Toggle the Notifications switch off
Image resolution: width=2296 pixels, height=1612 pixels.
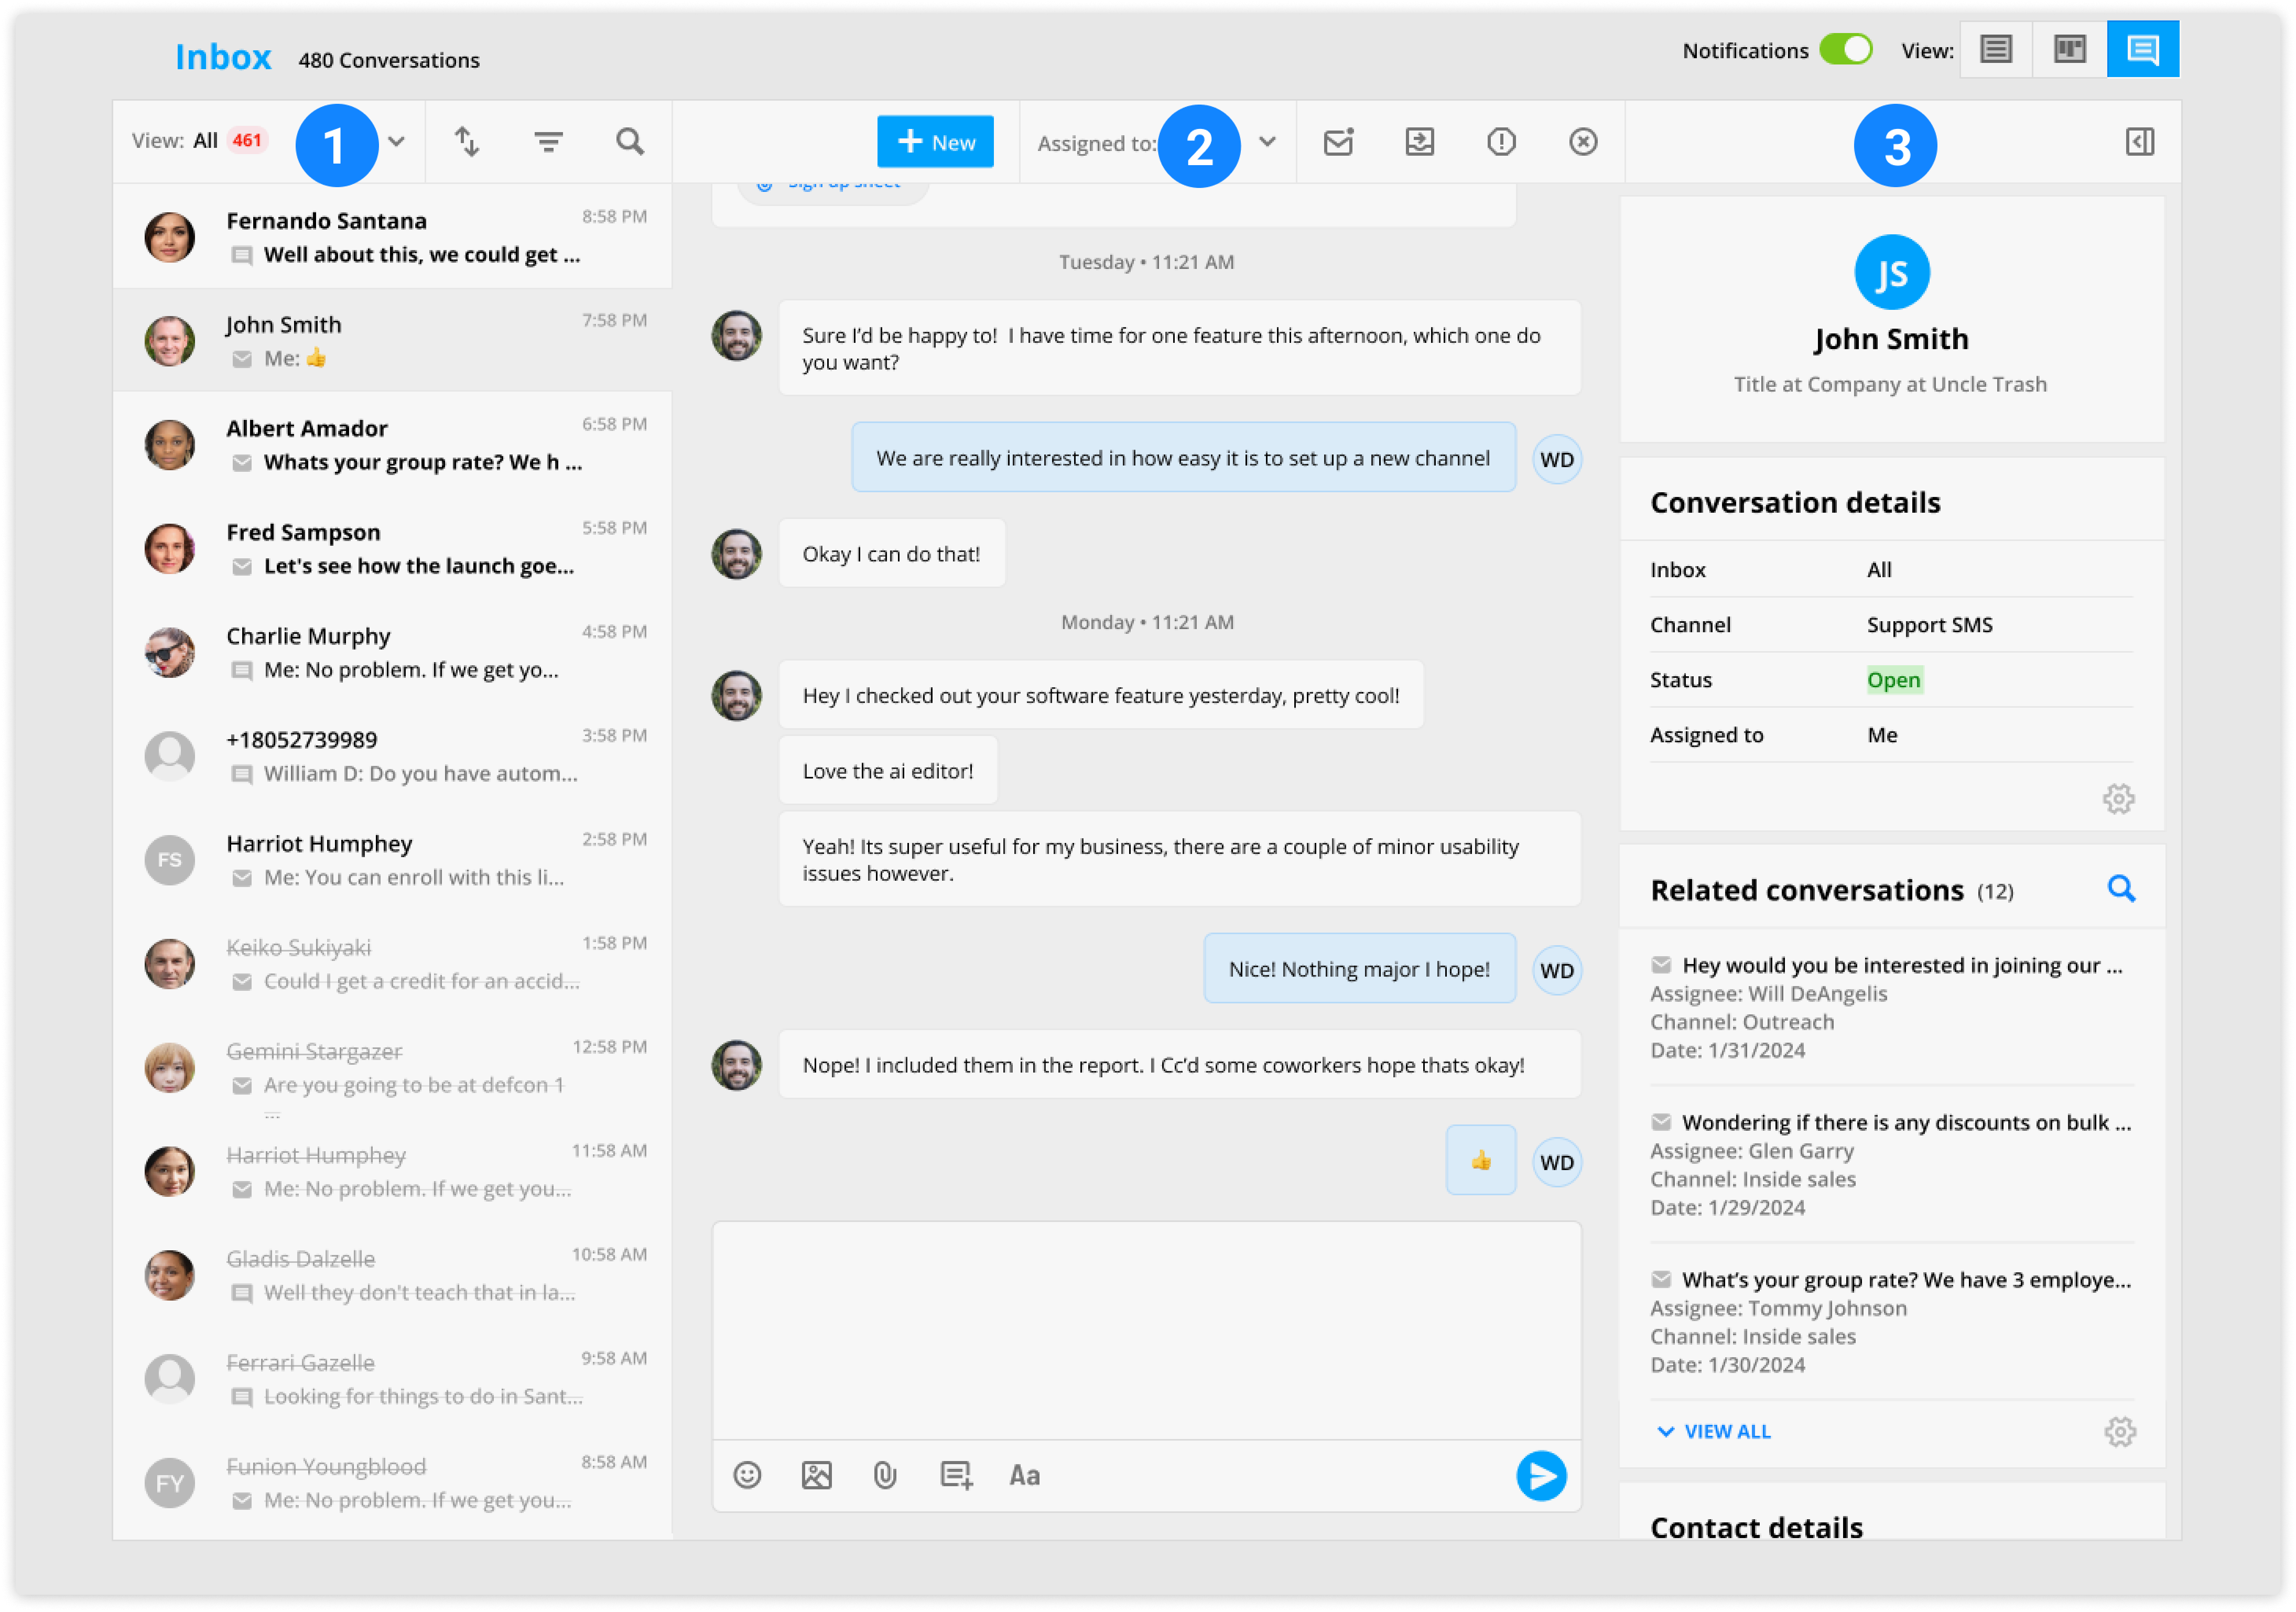coord(1845,50)
